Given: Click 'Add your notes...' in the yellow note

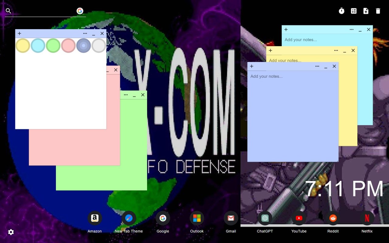Looking at the screenshot, I should click(285, 60).
